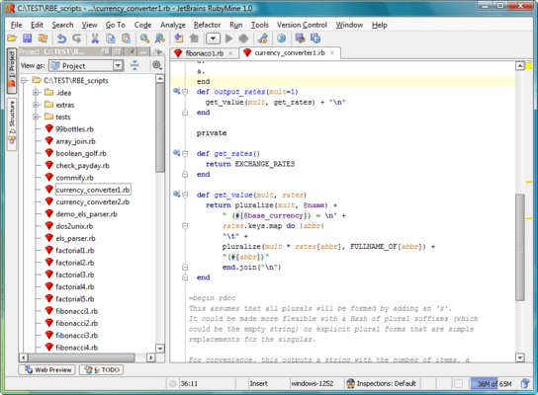Click gutter marker beside def output_rates
Viewport: 538px width, 395px height.
coord(176,91)
